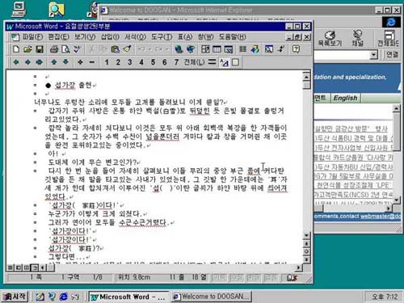Promote heading with left arrow in outline toolbar

pyautogui.click(x=16, y=62)
